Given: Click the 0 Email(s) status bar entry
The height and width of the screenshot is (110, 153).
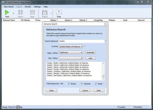Looking at the screenshot, I should pos(138,107).
